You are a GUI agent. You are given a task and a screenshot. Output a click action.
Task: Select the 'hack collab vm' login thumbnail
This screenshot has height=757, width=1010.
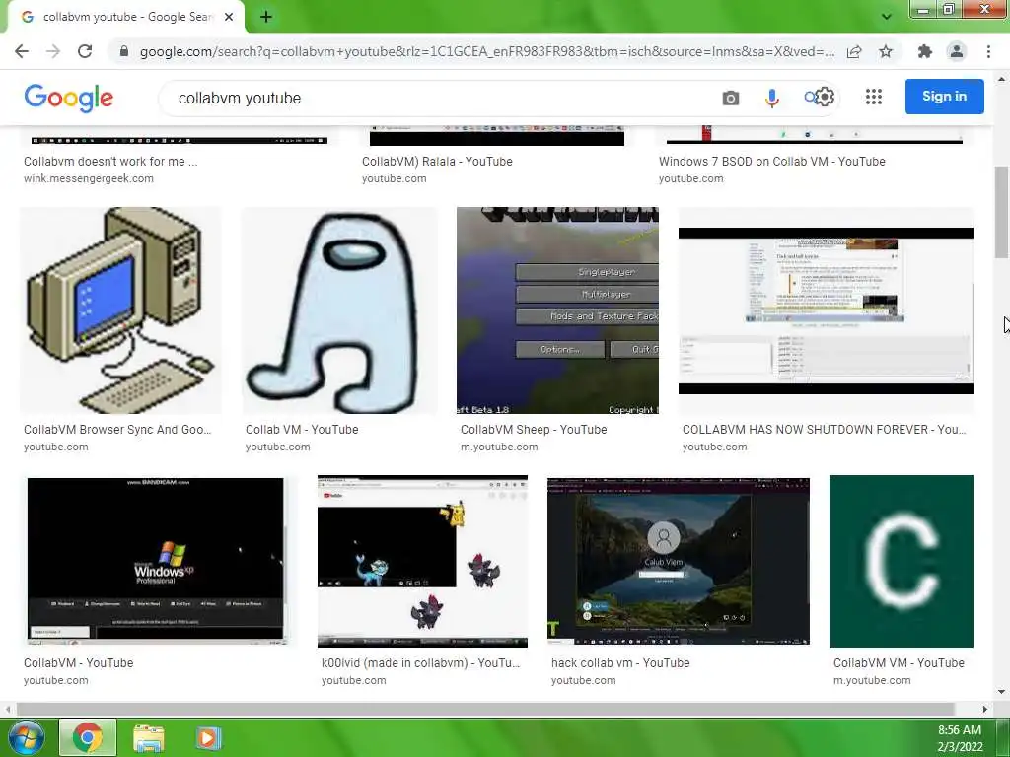[x=679, y=561]
